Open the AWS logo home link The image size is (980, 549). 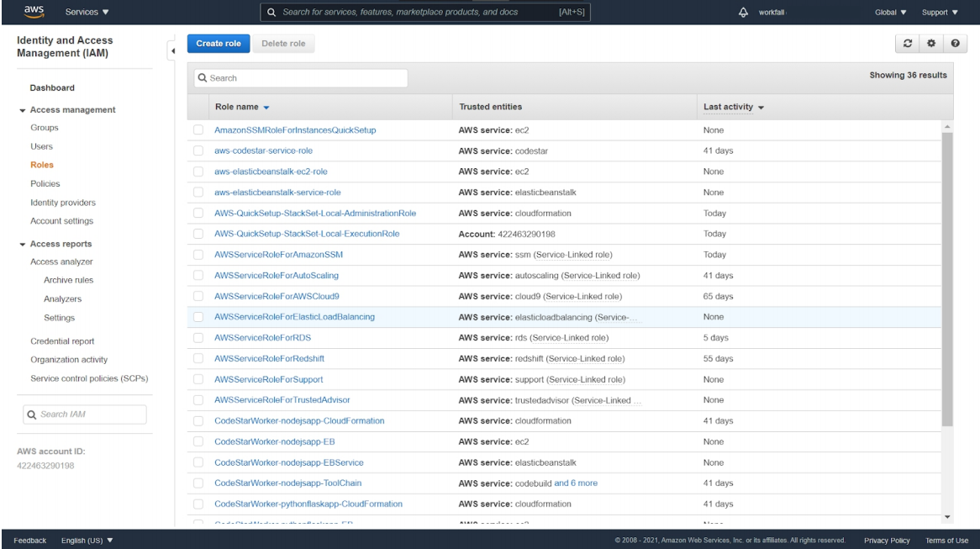34,11
